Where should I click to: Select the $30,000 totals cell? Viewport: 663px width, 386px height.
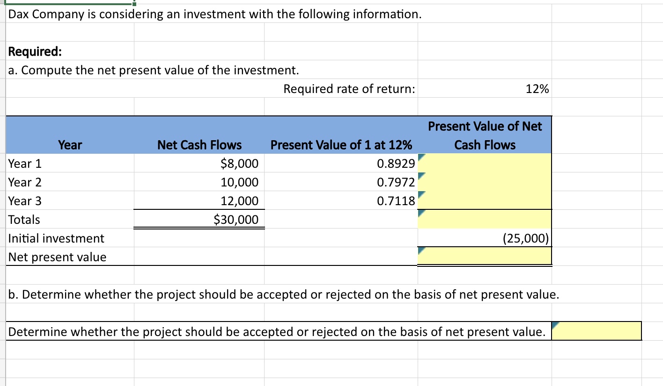coord(199,220)
